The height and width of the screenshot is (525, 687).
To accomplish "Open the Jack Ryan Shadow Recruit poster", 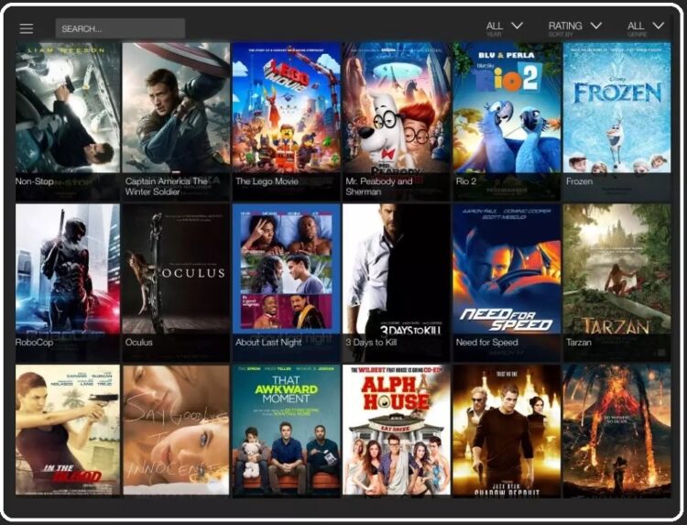I will 507,431.
